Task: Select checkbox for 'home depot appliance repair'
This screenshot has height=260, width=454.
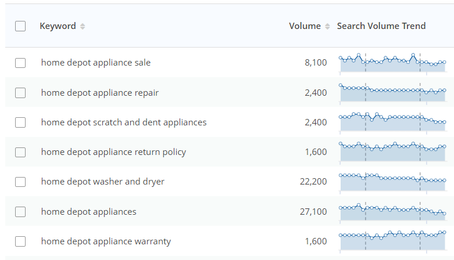Action: (x=20, y=93)
